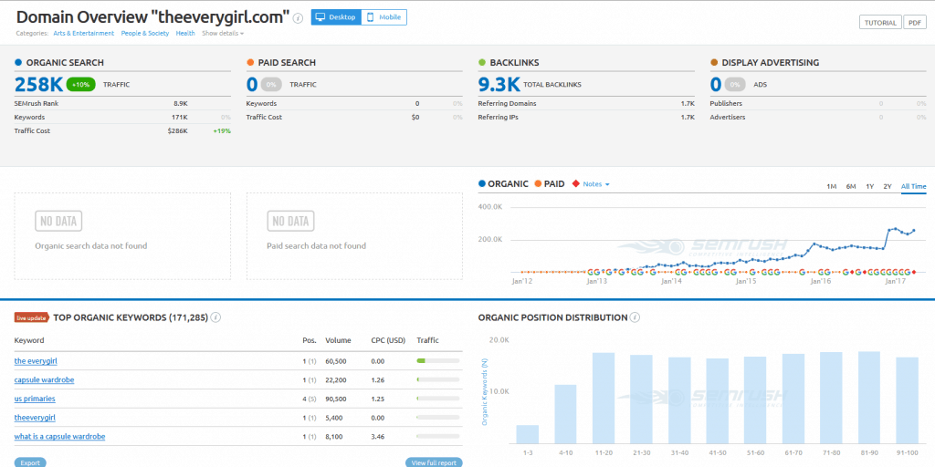Click the blue ORGANIC SEARCH heading dot

coord(18,63)
